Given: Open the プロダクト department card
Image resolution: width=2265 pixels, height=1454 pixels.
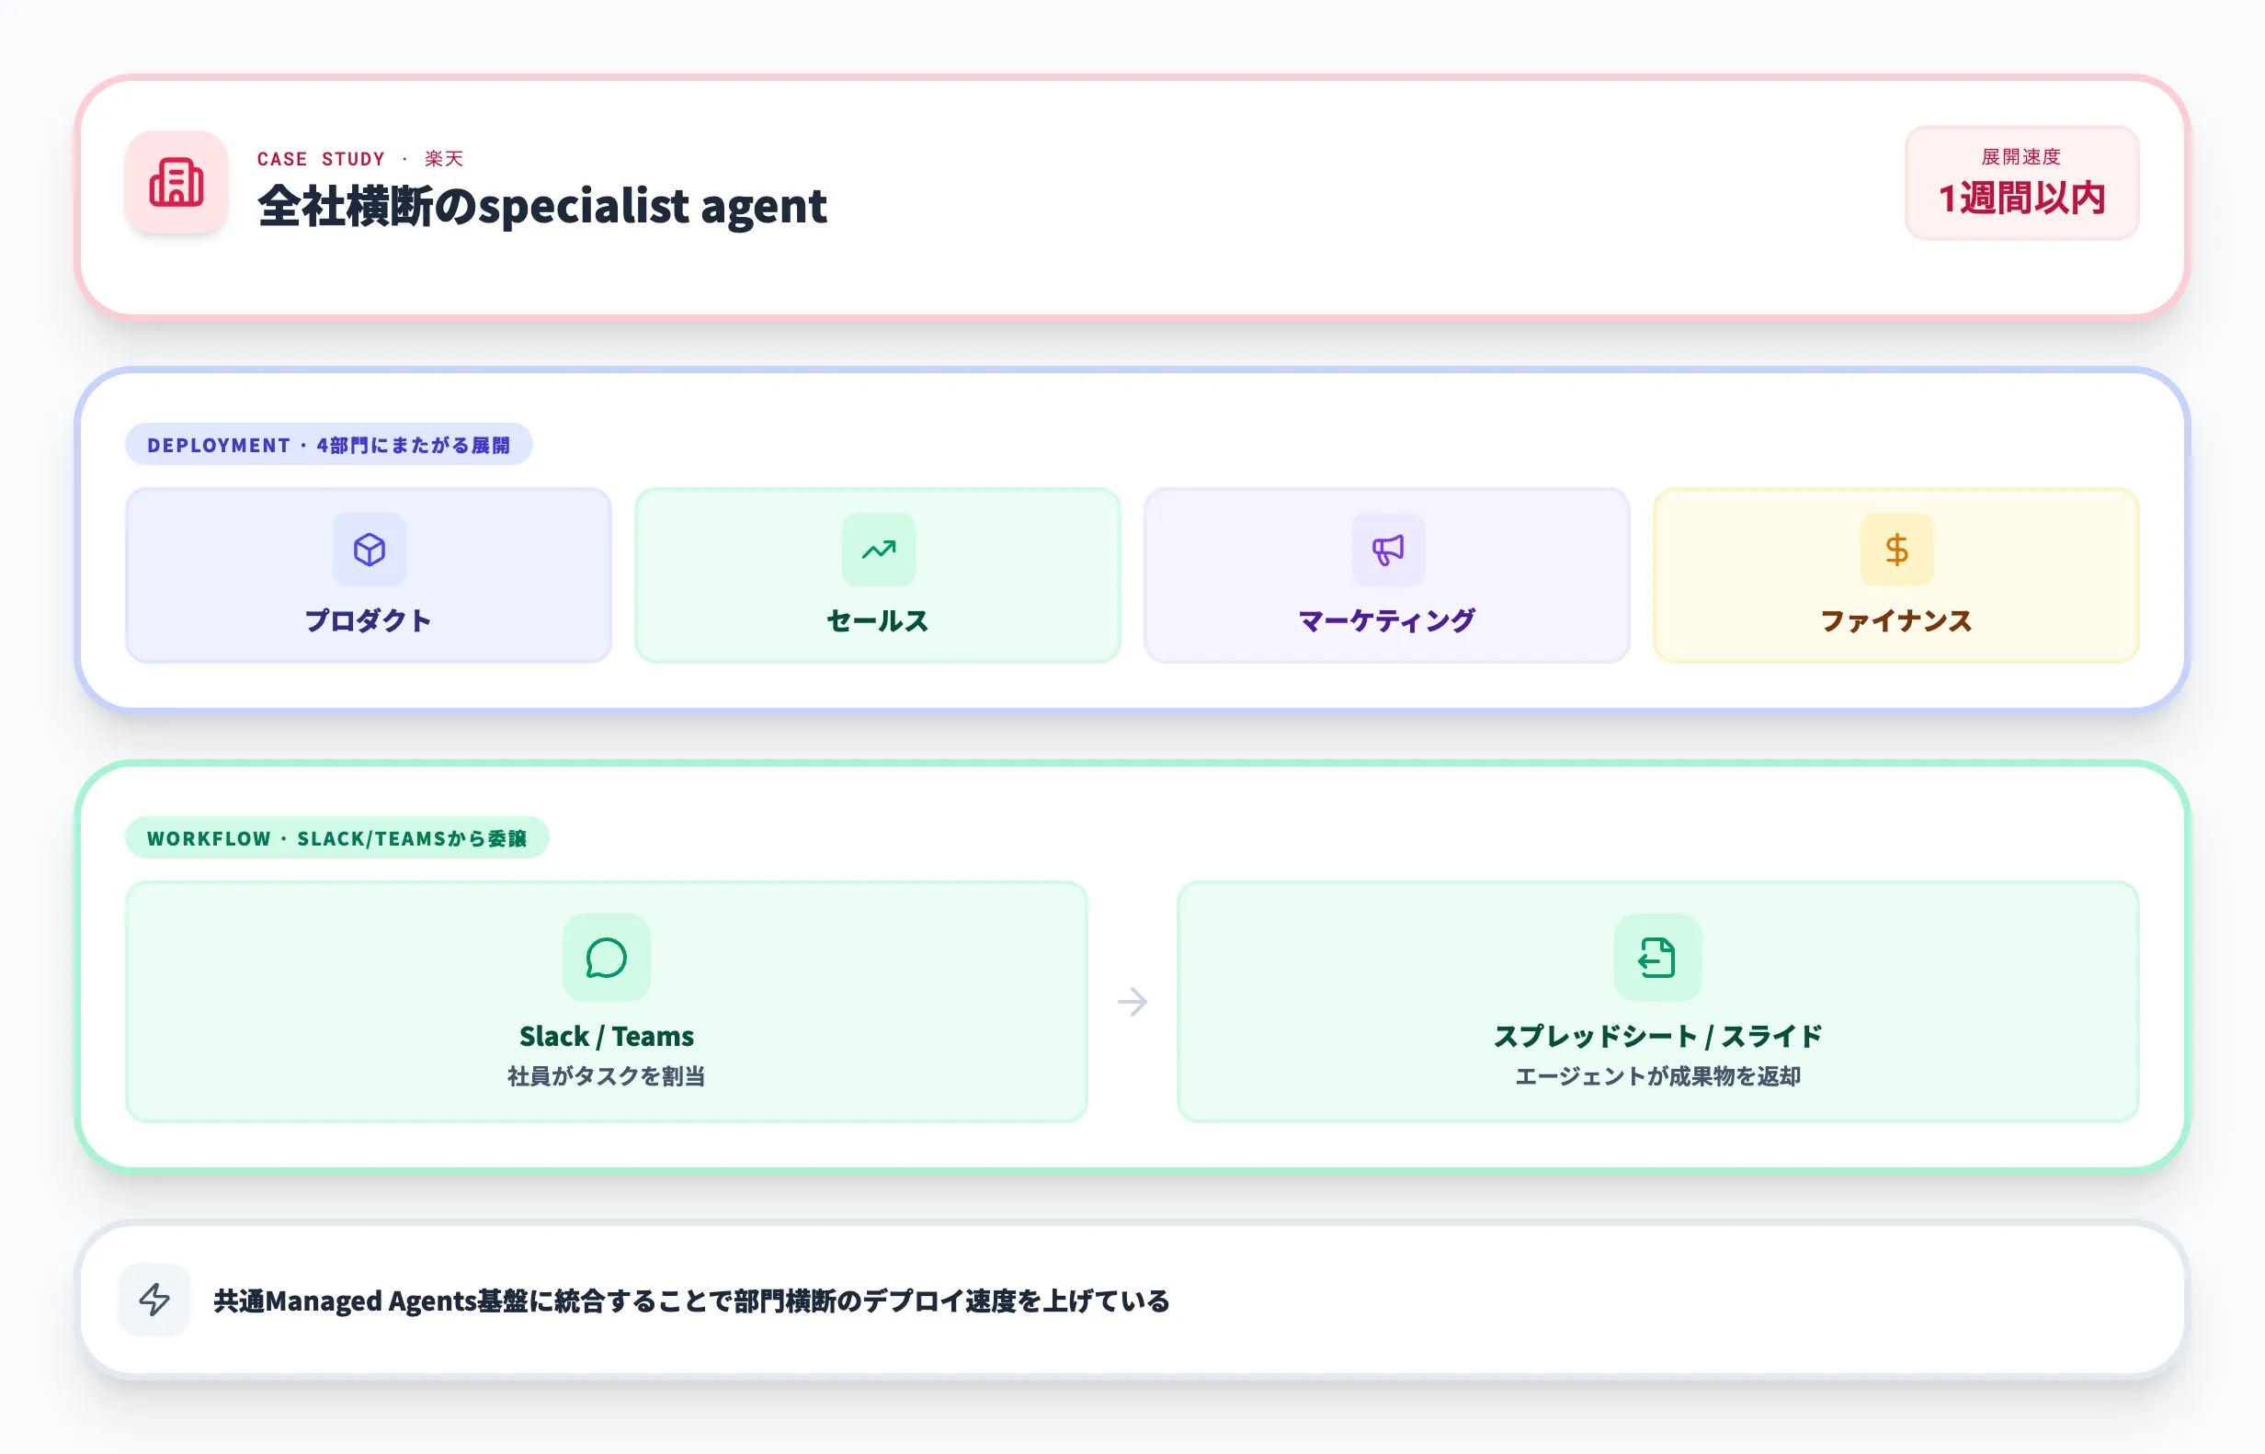Looking at the screenshot, I should pyautogui.click(x=370, y=574).
